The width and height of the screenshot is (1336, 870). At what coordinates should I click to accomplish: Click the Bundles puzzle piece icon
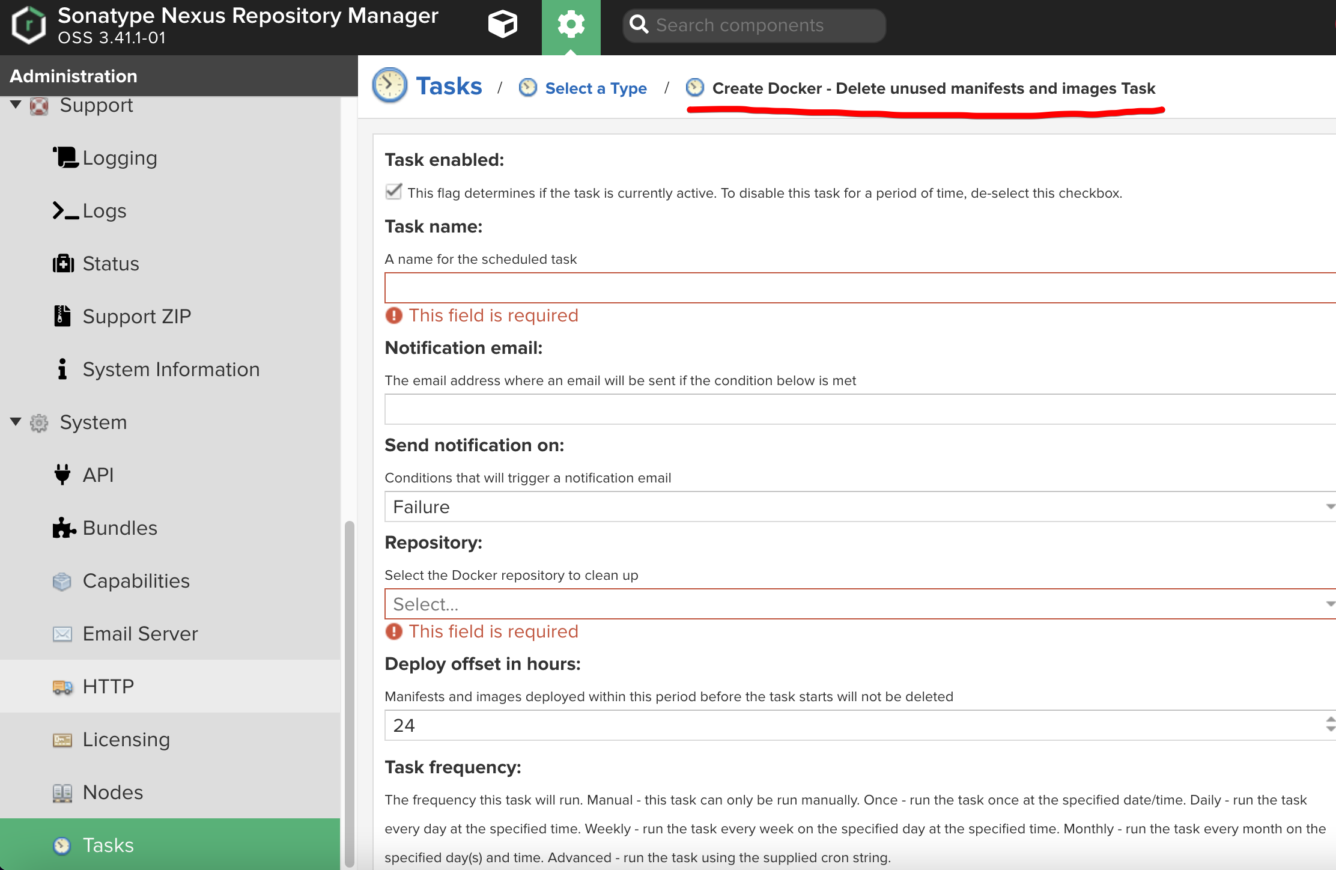click(64, 528)
